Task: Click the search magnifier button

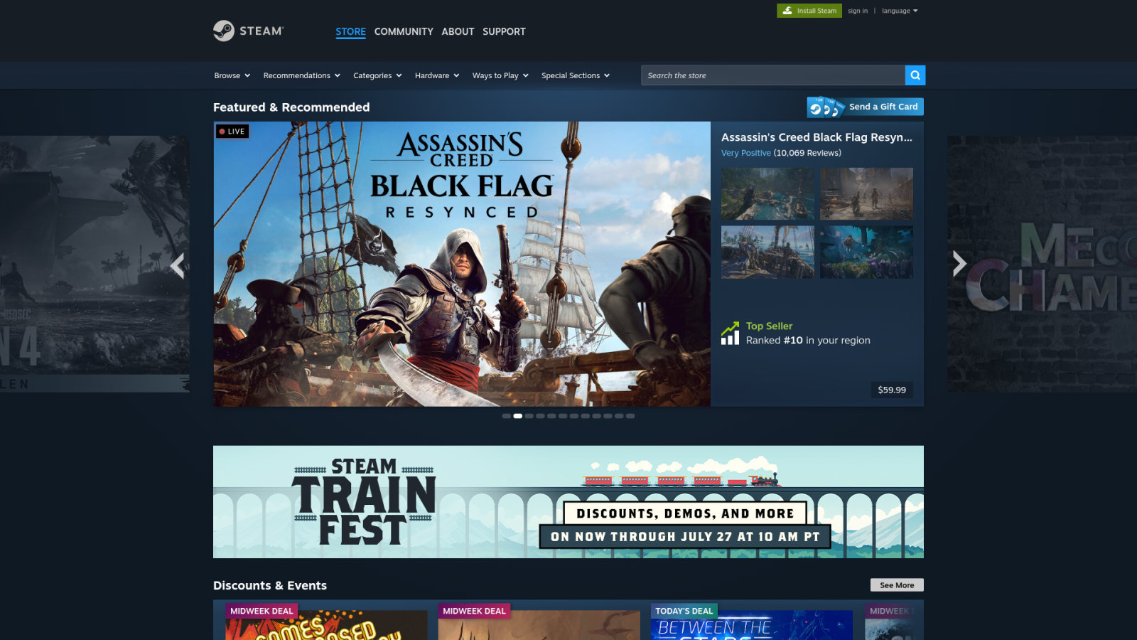Action: (915, 75)
